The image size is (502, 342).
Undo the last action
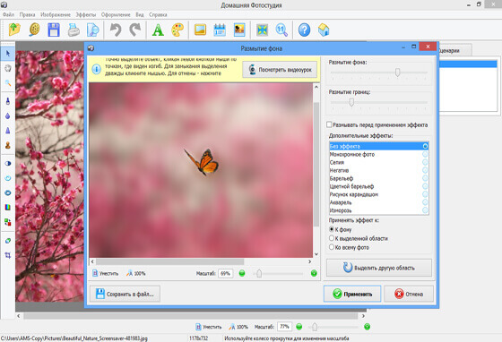116,30
